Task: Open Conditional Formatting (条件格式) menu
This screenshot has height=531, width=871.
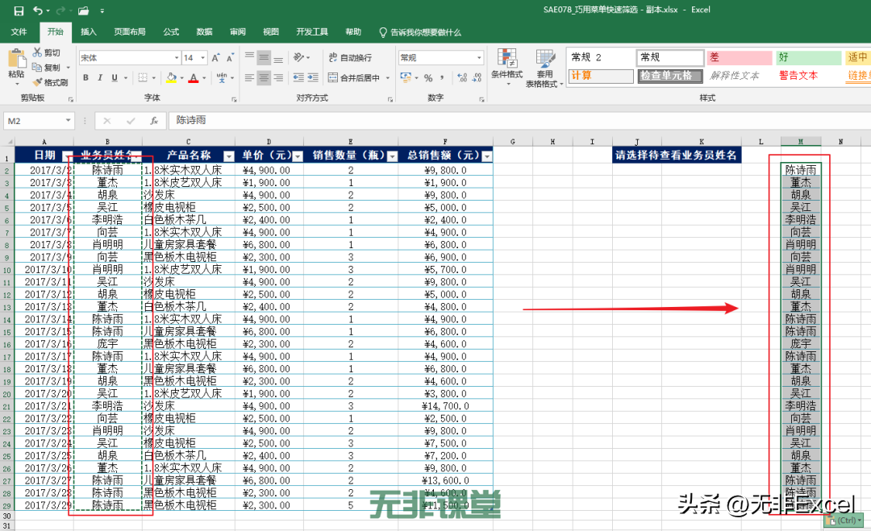Action: pos(506,68)
